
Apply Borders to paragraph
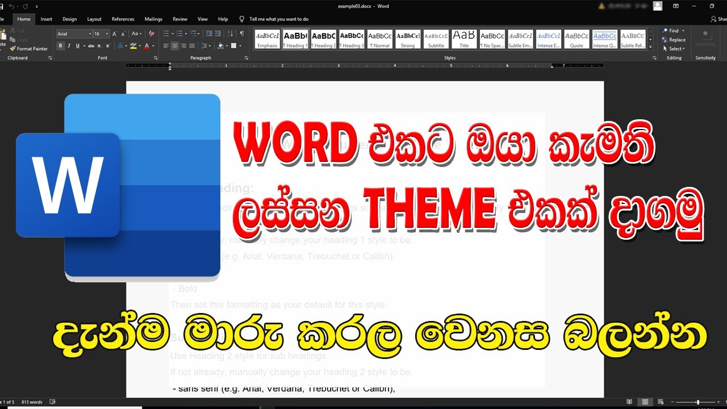click(233, 46)
